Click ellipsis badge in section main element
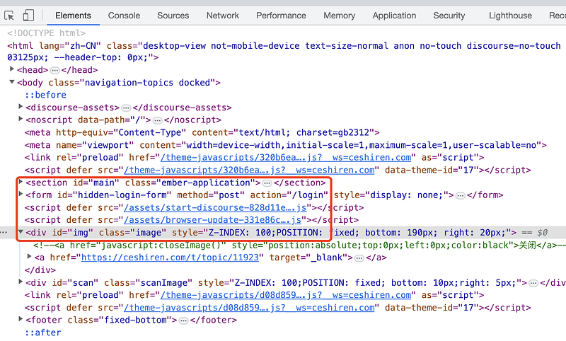 (267, 183)
